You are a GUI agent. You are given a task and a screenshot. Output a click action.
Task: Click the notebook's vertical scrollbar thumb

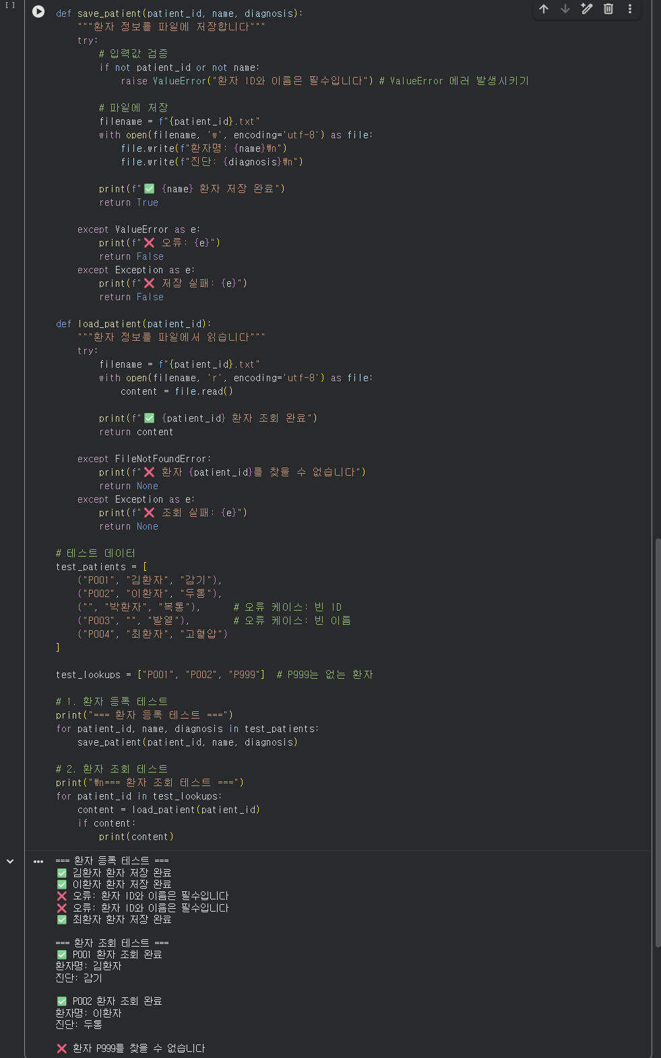657,744
